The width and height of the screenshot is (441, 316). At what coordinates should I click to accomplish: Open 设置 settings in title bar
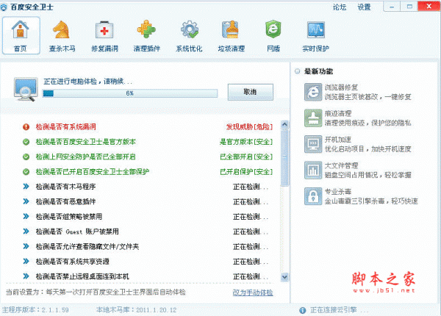tap(364, 7)
